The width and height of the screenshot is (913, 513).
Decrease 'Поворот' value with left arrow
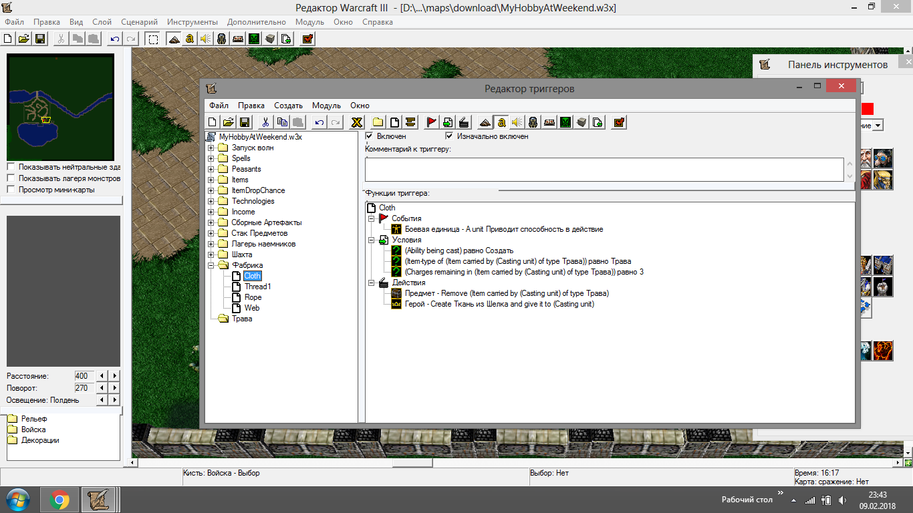point(102,388)
